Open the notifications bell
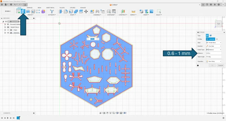 click(x=215, y=5)
